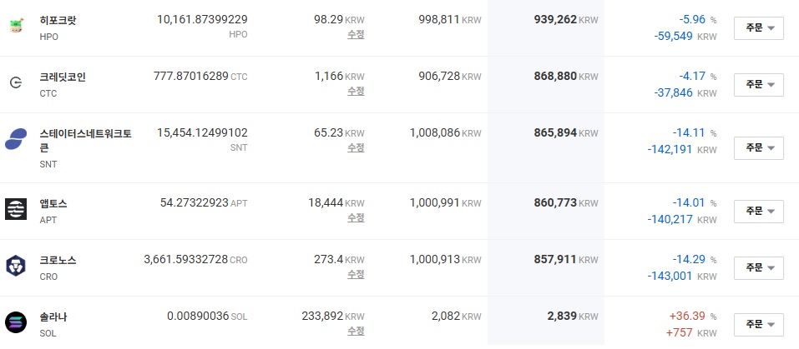
Task: Click the Aptos (APT) coin icon
Action: pyautogui.click(x=16, y=209)
